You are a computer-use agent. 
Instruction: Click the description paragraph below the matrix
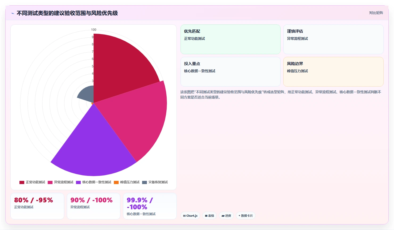point(281,95)
